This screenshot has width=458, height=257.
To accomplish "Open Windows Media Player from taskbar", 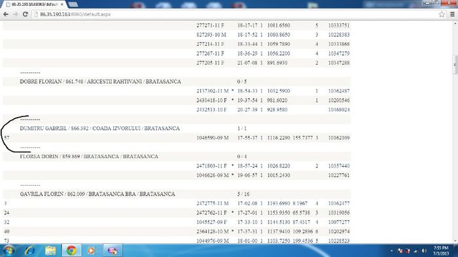I will pos(91,250).
